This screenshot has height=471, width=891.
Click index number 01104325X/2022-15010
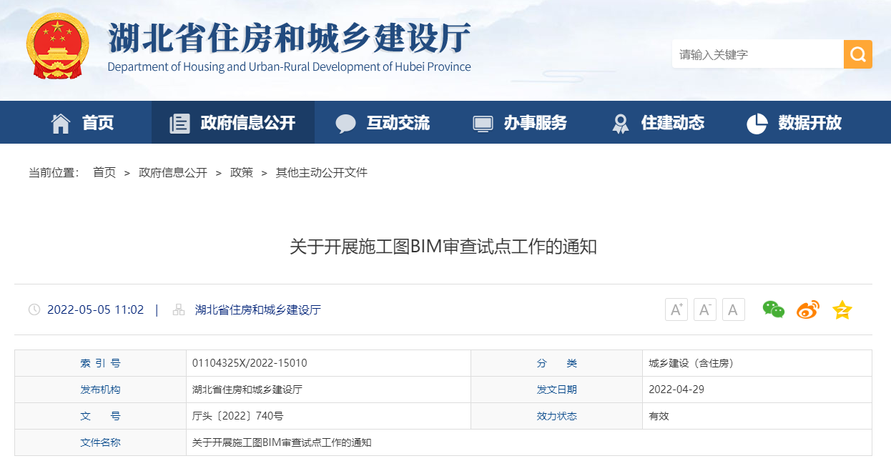(x=250, y=363)
